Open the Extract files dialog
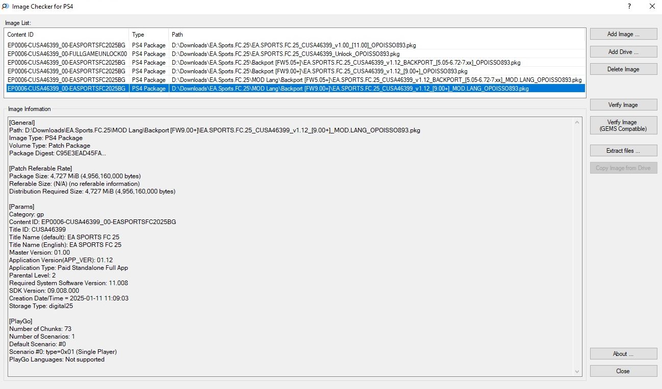The height and width of the screenshot is (389, 662). click(623, 151)
